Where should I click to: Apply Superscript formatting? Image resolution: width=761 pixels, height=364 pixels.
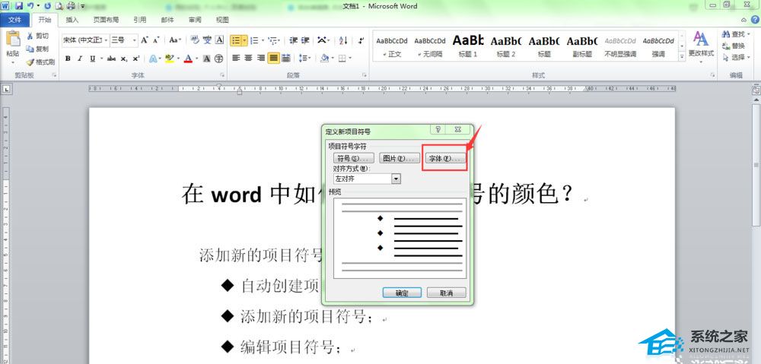tap(136, 59)
